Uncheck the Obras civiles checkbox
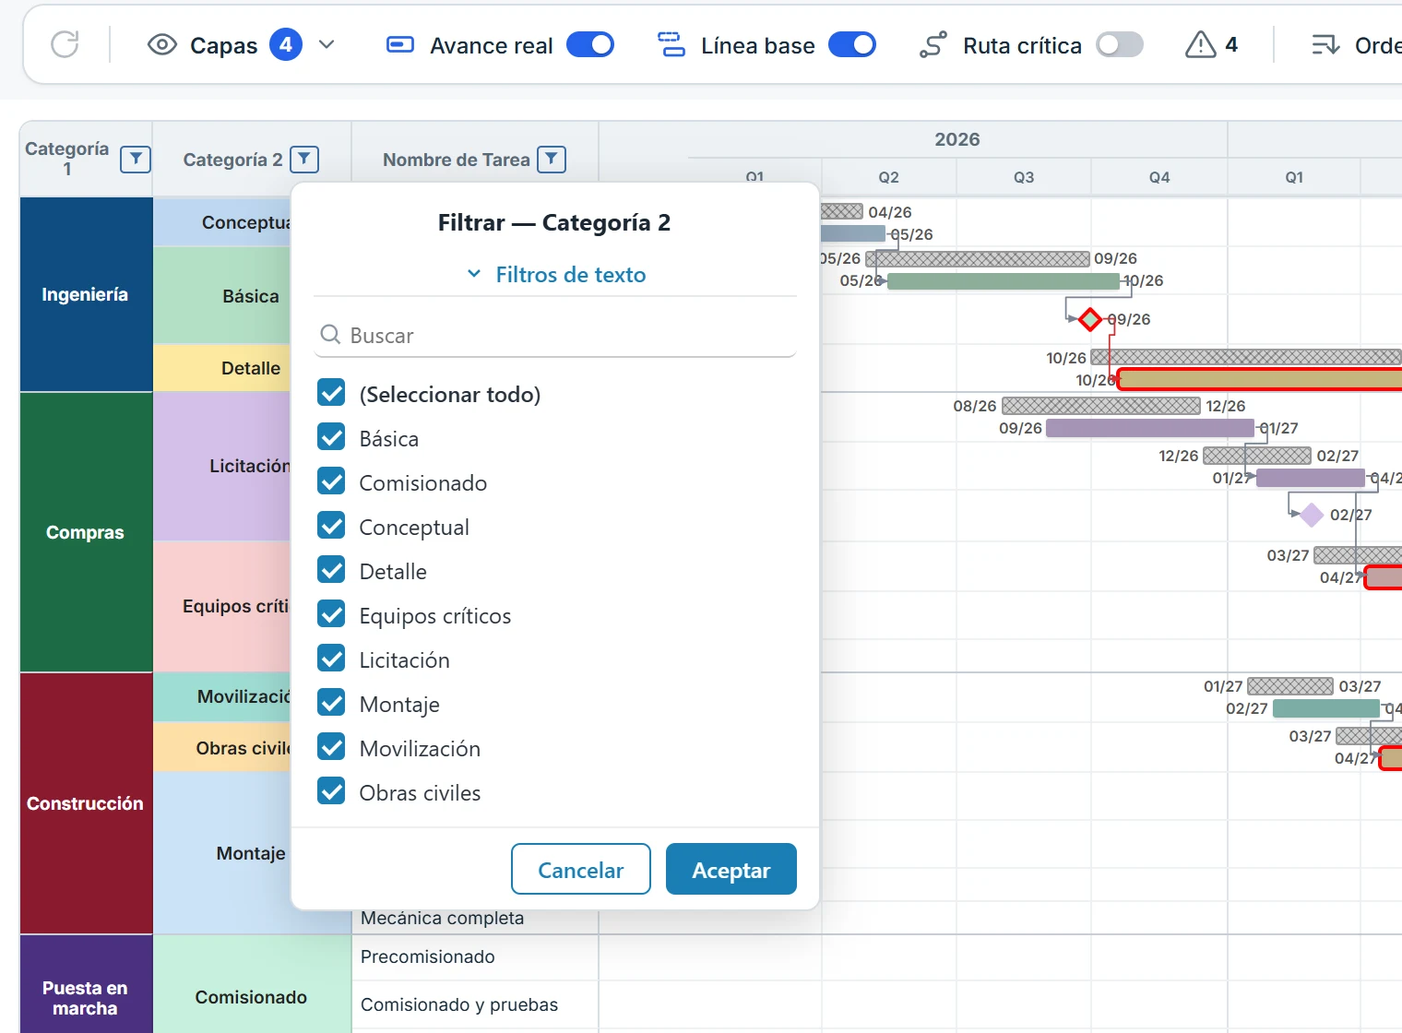Image resolution: width=1402 pixels, height=1033 pixels. click(331, 791)
